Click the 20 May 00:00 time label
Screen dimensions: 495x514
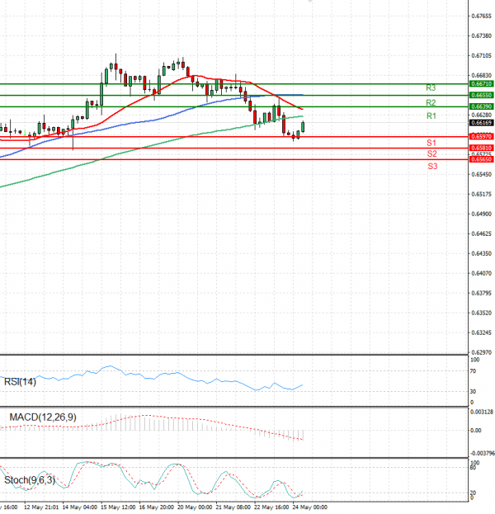coord(195,507)
